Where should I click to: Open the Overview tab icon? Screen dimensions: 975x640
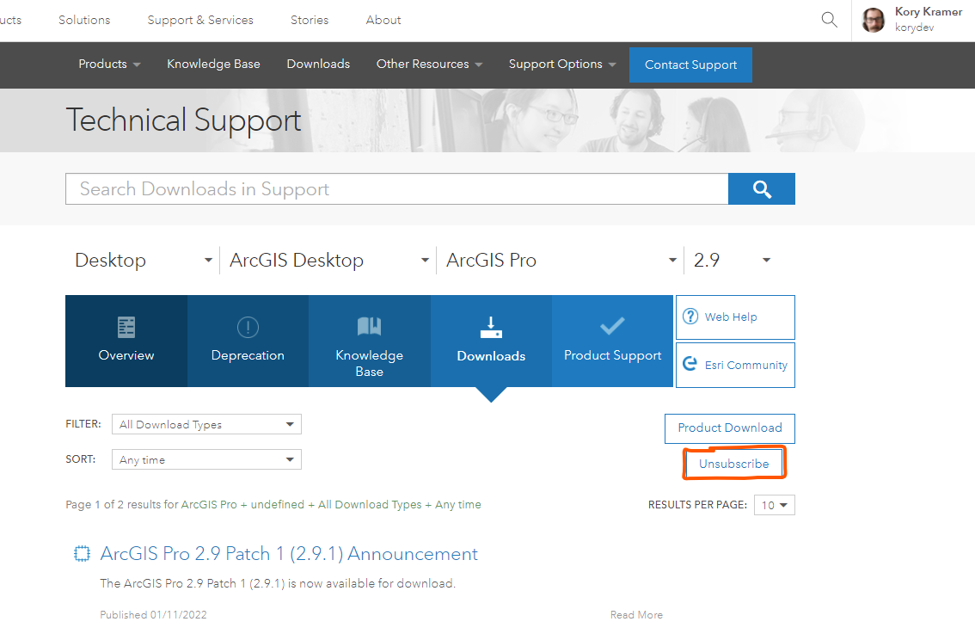126,328
